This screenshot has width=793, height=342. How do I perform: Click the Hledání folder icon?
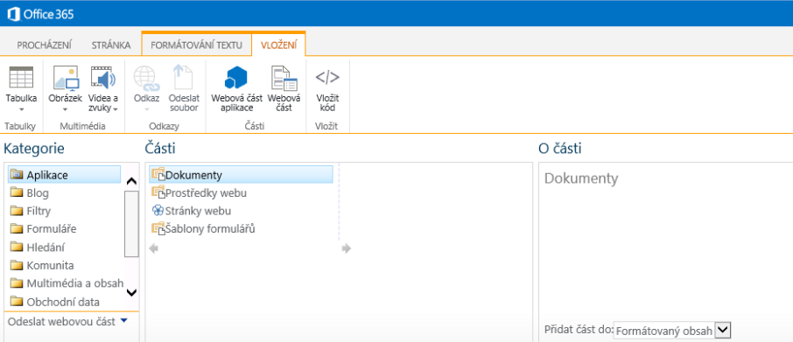click(18, 247)
